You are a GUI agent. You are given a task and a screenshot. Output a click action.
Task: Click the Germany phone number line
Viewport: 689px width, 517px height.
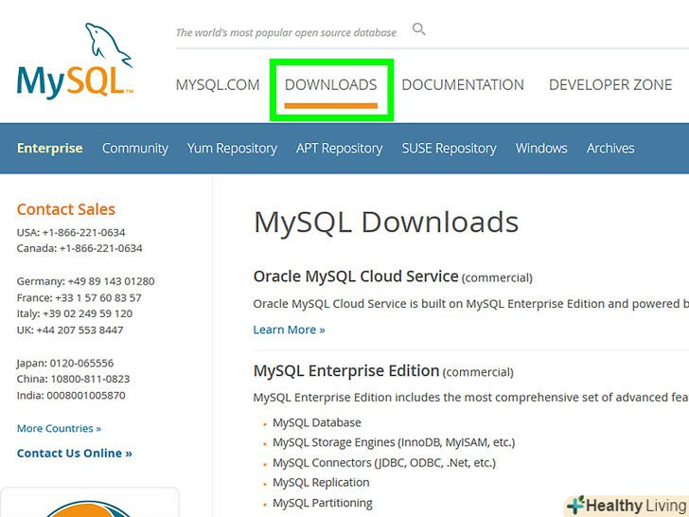point(86,281)
